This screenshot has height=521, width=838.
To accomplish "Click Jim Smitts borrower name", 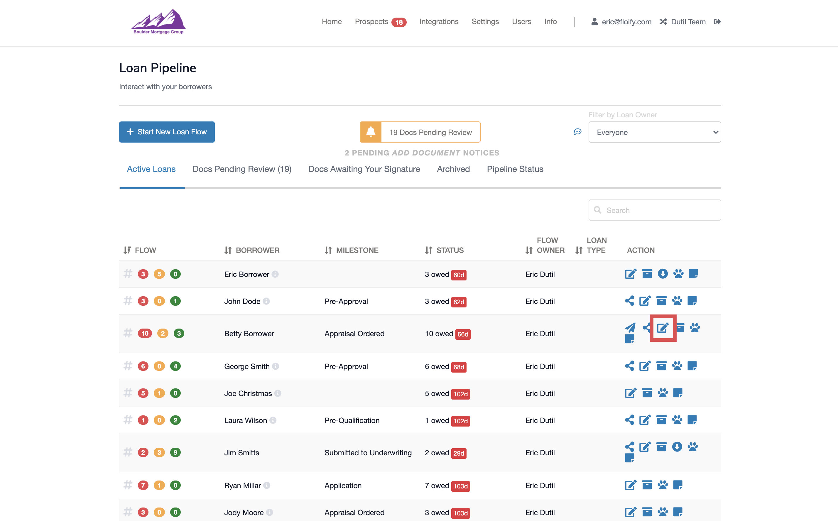I will 241,453.
